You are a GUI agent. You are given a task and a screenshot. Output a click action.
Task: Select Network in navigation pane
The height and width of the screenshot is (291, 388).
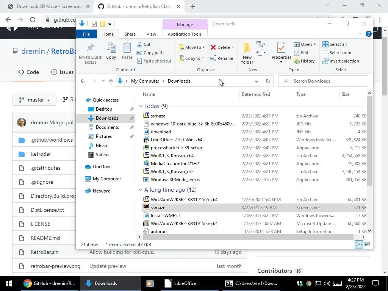pyautogui.click(x=101, y=191)
